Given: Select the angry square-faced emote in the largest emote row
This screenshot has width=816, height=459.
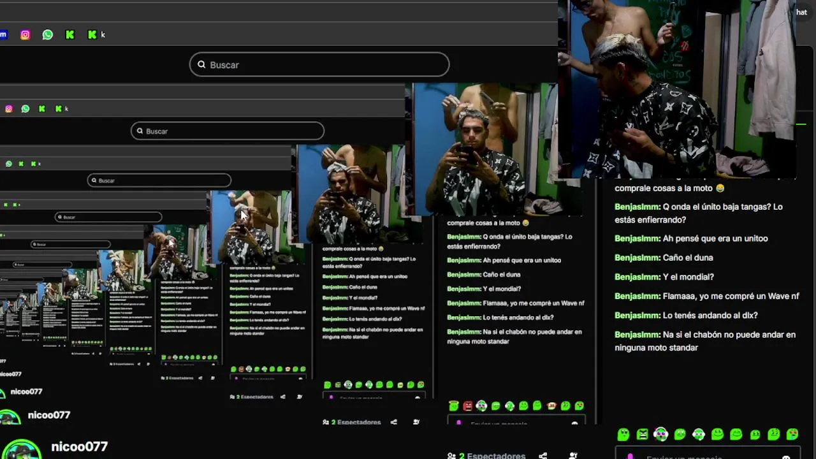Looking at the screenshot, I should click(x=642, y=434).
